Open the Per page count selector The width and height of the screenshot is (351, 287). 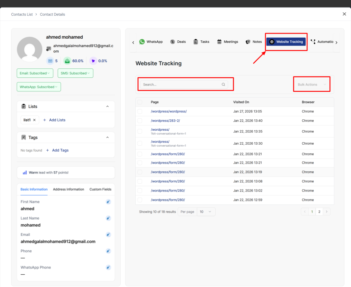pos(206,212)
